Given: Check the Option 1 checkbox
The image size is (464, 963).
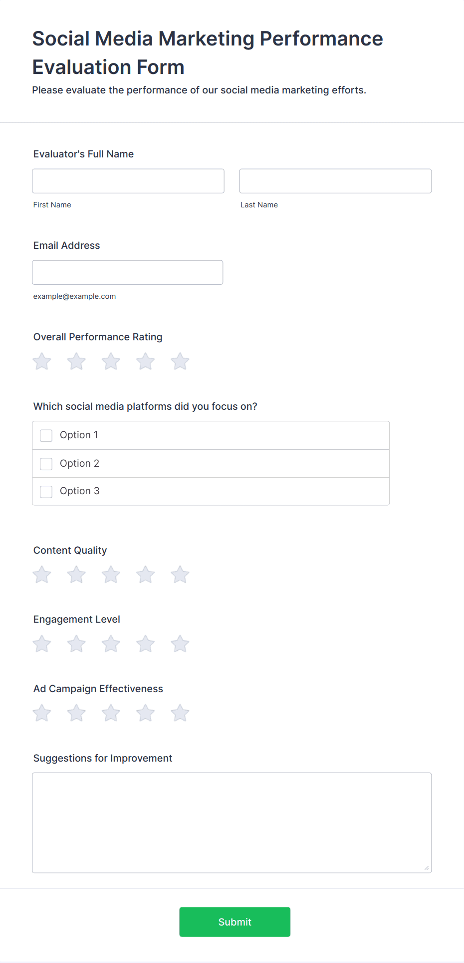Looking at the screenshot, I should tap(46, 436).
